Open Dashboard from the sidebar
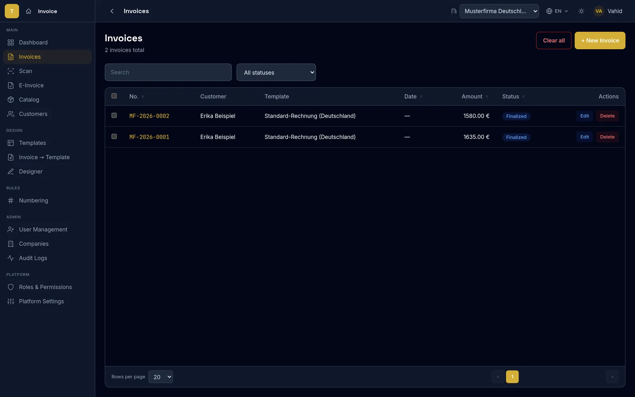Viewport: 635px width, 397px height. click(47, 42)
